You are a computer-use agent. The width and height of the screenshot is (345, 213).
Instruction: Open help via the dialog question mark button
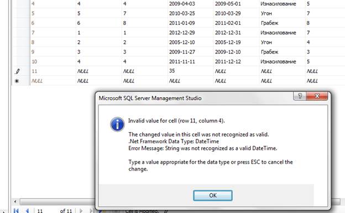(300, 96)
